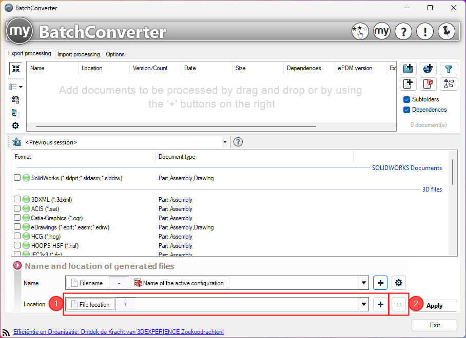Open the funnel filter icon
The width and height of the screenshot is (466, 338).
(x=449, y=69)
